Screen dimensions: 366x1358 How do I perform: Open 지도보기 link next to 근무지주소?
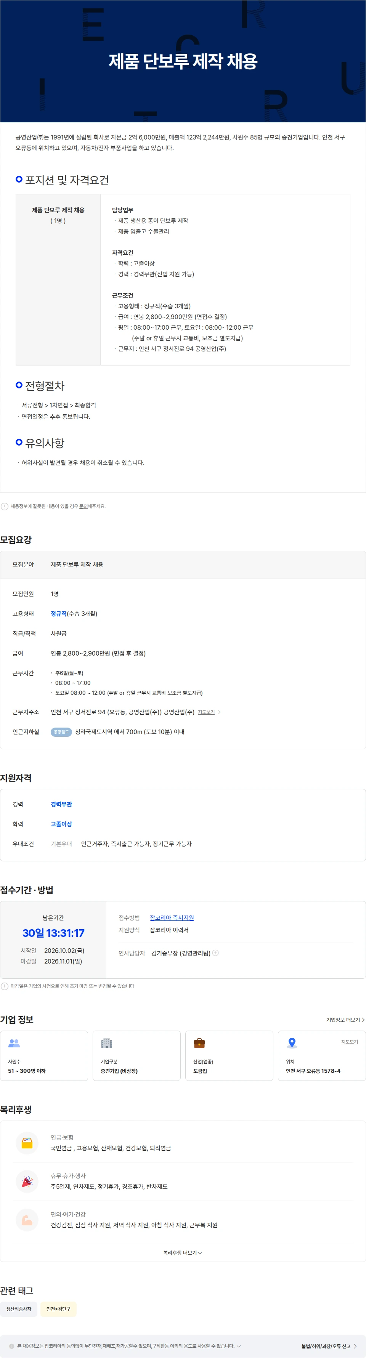pos(206,712)
